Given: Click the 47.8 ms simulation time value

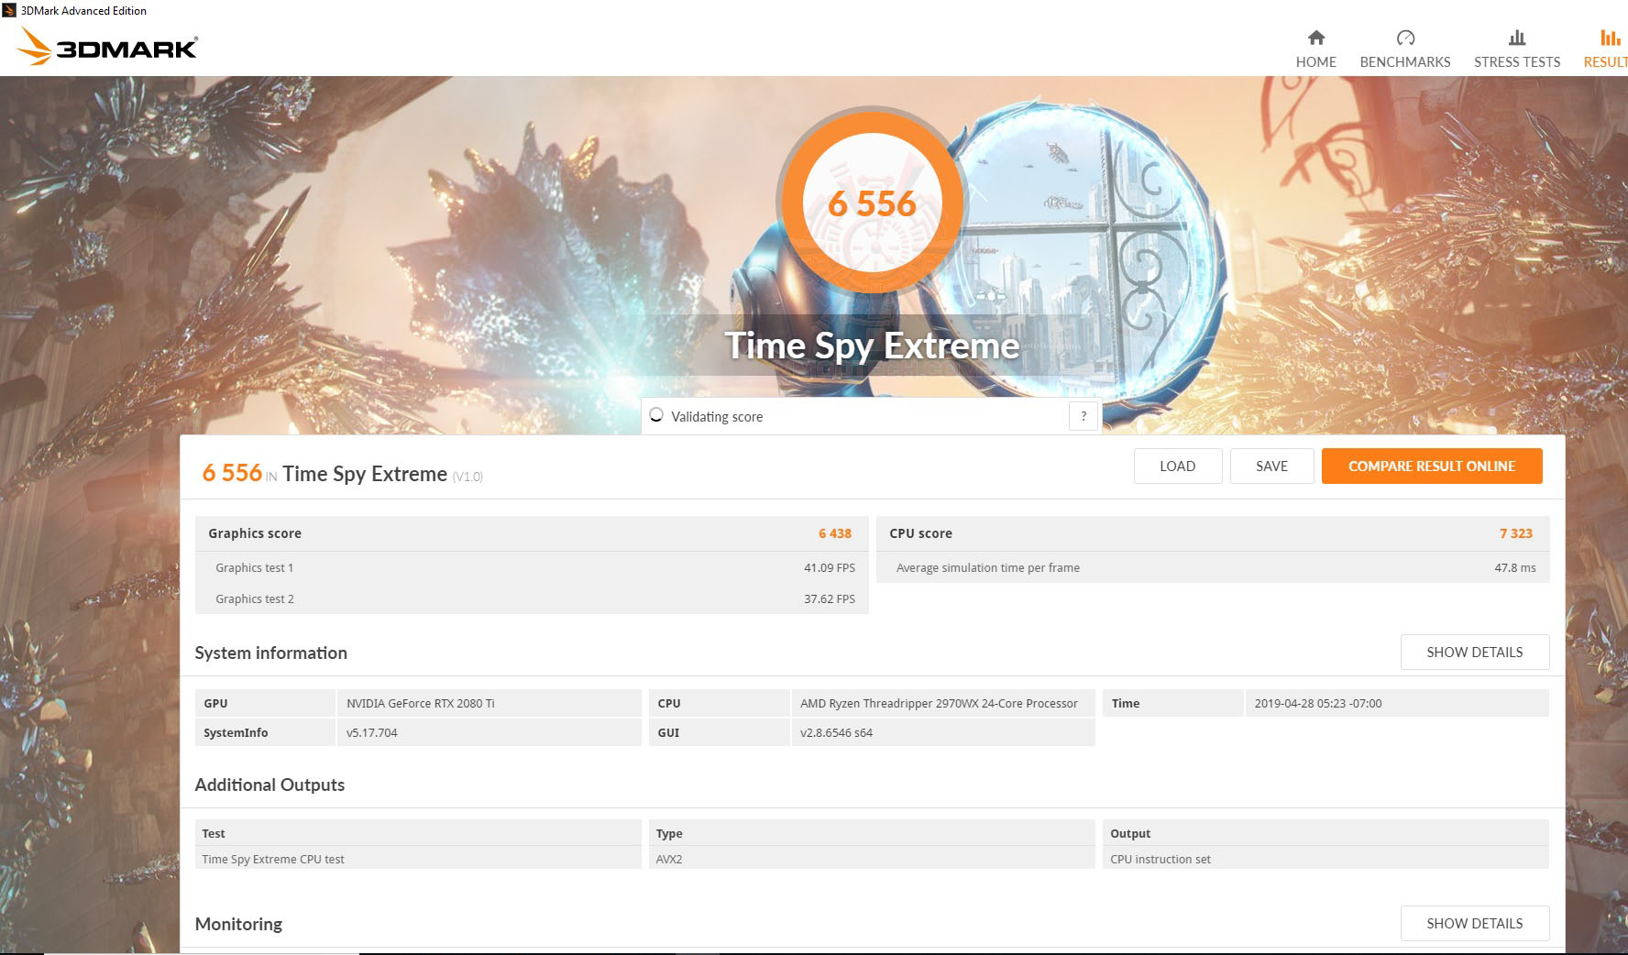Looking at the screenshot, I should (1515, 567).
